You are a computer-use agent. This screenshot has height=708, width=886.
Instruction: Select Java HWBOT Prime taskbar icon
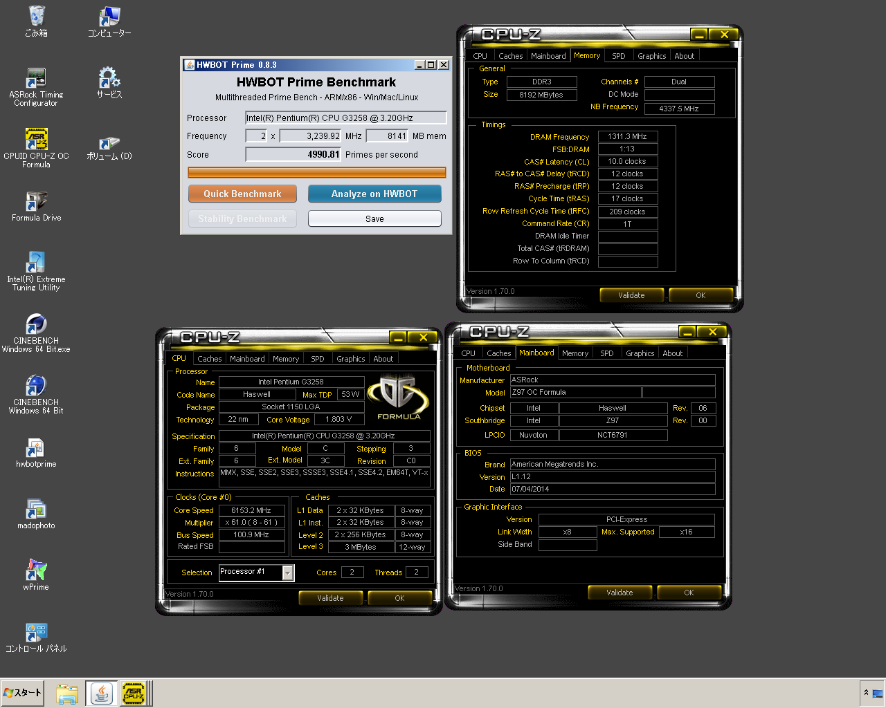click(x=102, y=693)
